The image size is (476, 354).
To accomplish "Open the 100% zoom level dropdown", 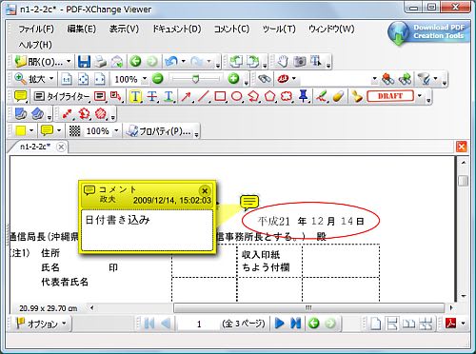I will coord(145,79).
